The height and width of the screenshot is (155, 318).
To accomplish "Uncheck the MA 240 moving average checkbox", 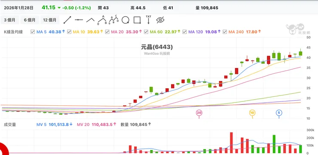I will click(x=225, y=32).
